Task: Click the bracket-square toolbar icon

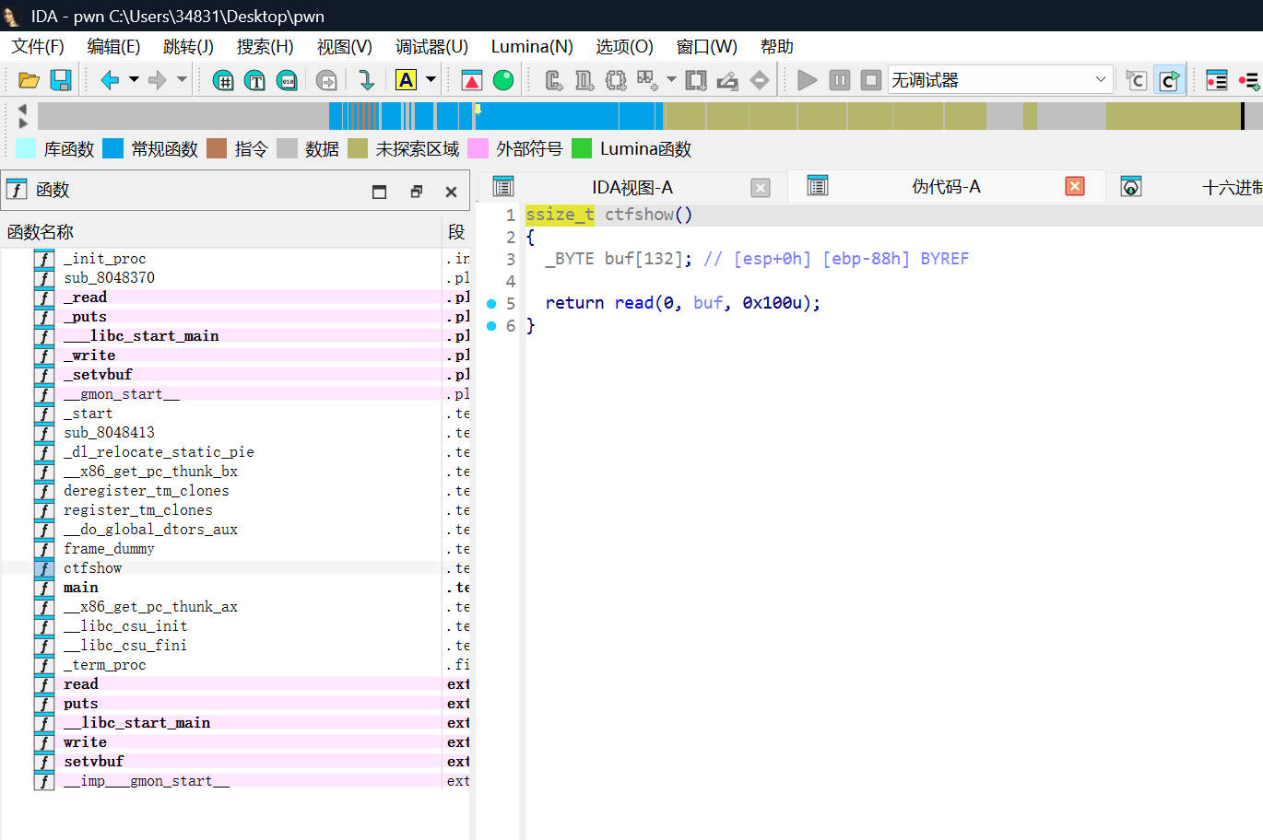Action: [696, 80]
